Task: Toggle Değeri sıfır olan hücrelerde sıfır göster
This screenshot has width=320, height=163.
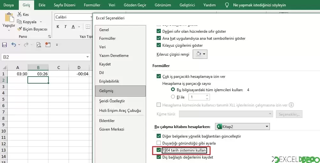Action: 159,31
